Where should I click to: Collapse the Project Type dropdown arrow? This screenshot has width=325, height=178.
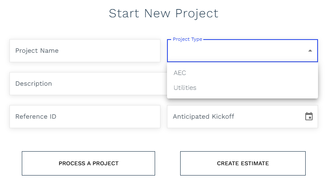(310, 51)
